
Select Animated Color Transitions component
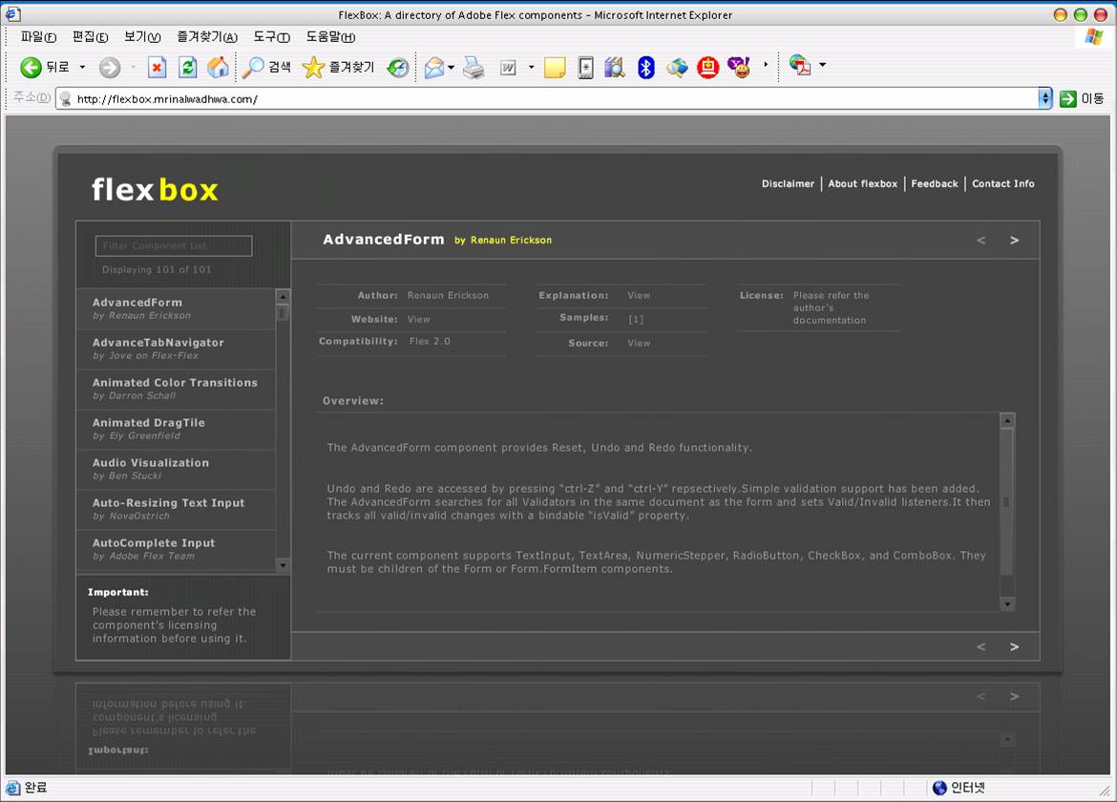click(176, 389)
